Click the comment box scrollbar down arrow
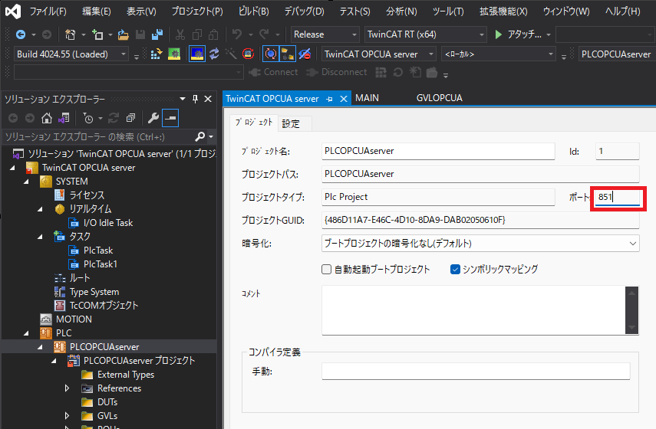Viewport: 656px width, 429px height. pyautogui.click(x=631, y=327)
